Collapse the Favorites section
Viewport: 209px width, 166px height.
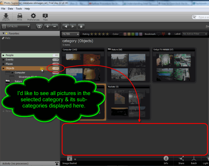pyautogui.click(x=3, y=34)
